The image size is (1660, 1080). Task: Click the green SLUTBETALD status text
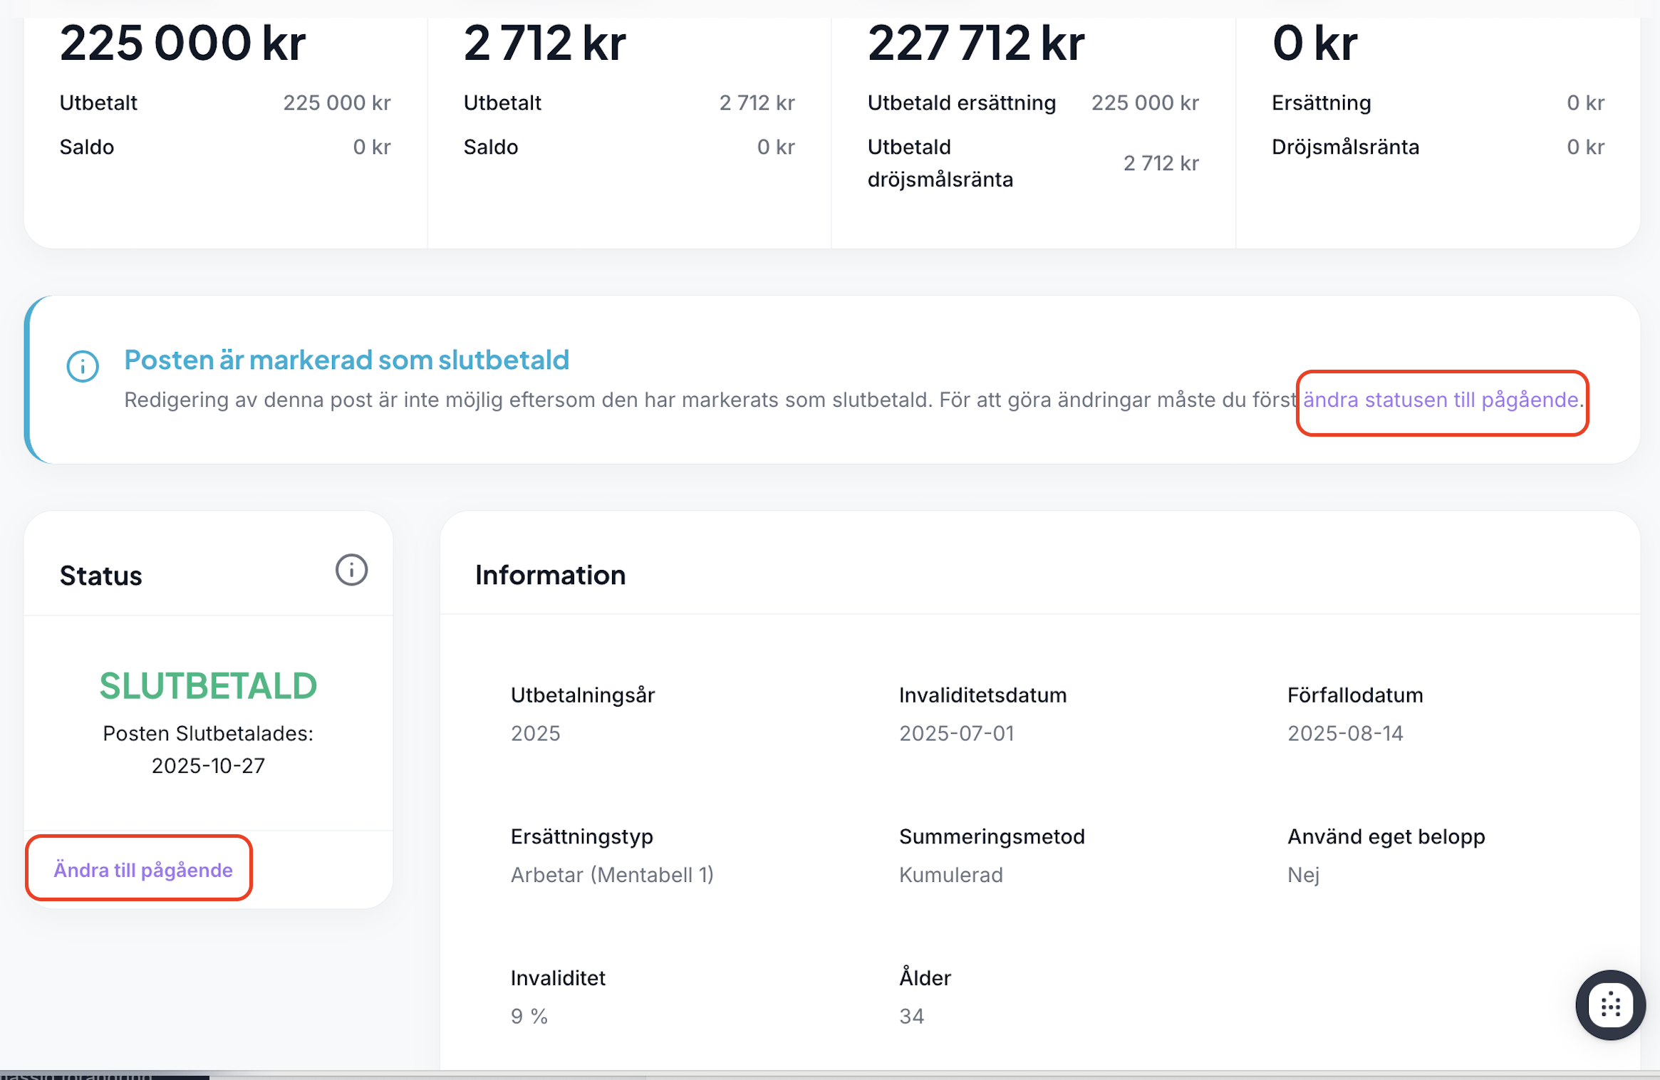pyautogui.click(x=208, y=685)
